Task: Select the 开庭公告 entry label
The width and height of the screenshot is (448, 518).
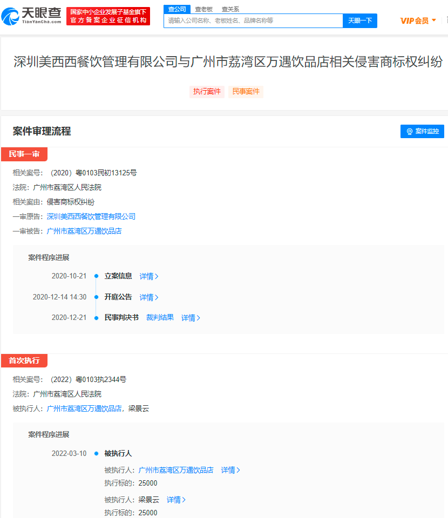Action: [118, 297]
